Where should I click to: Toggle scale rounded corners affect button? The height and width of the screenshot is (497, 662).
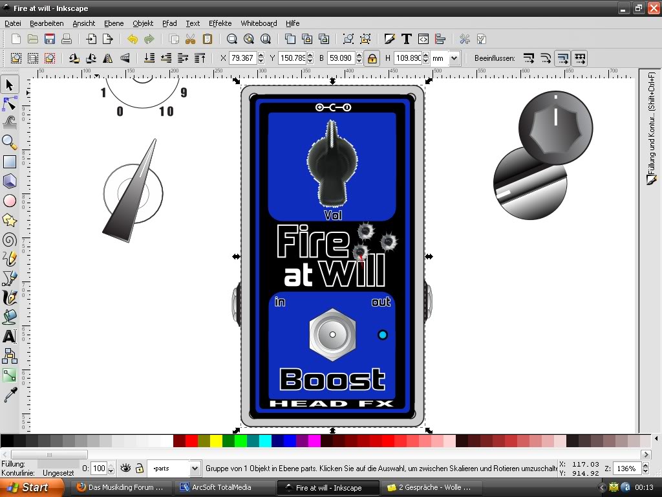click(x=546, y=58)
